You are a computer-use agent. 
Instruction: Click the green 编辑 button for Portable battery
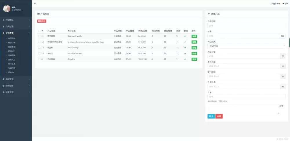194,54
